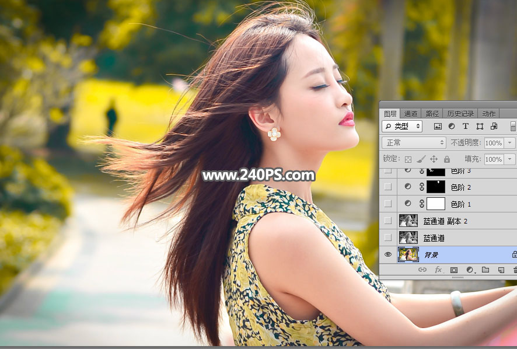Click the Delete layer trash icon
This screenshot has height=349, width=517.
click(x=514, y=270)
